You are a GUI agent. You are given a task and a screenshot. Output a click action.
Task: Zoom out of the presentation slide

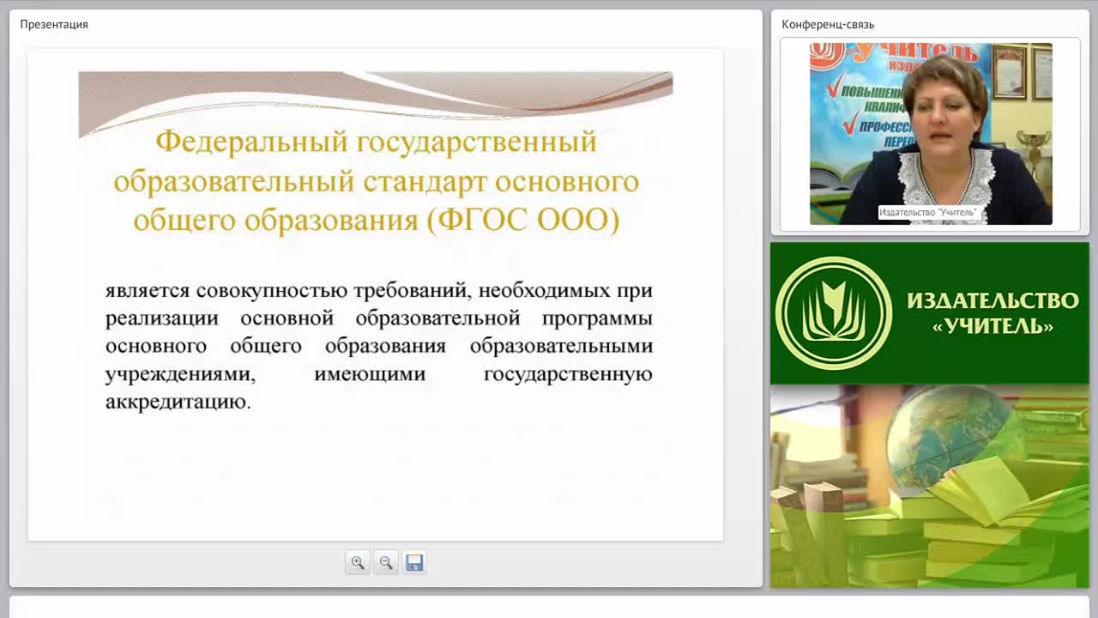(386, 563)
